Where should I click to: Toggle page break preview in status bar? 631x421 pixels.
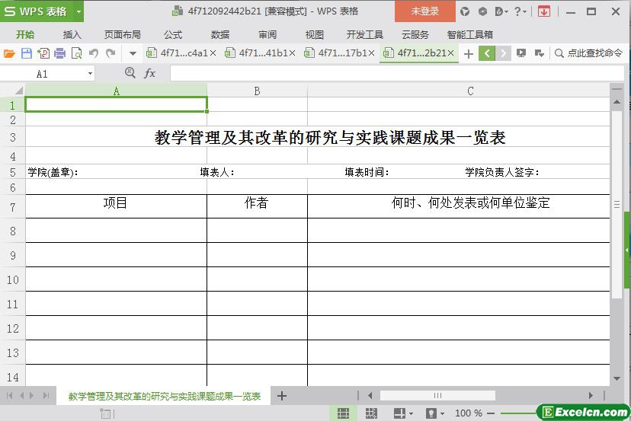point(371,413)
